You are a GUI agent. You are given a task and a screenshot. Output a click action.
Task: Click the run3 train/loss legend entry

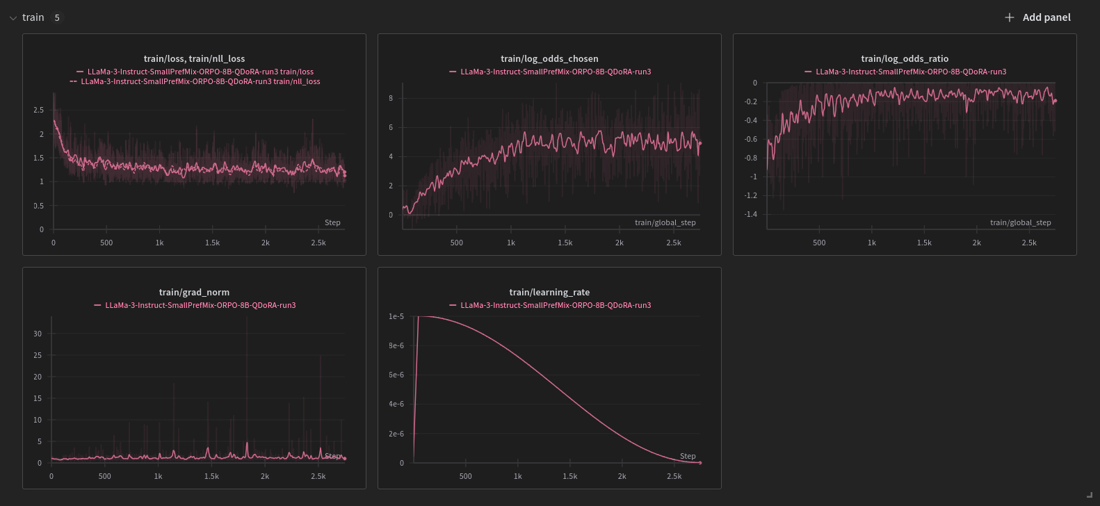coord(195,72)
